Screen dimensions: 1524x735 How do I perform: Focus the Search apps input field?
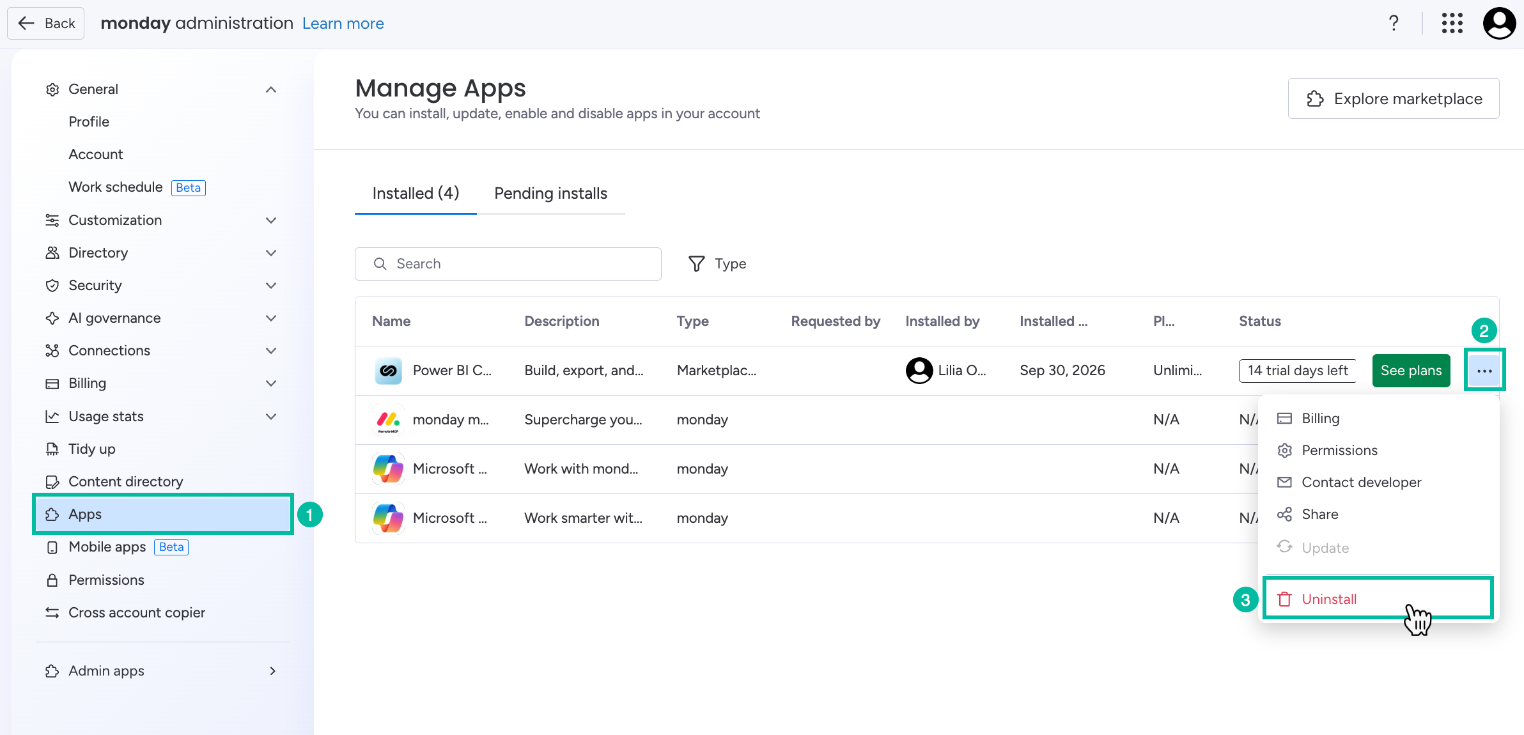pyautogui.click(x=508, y=264)
